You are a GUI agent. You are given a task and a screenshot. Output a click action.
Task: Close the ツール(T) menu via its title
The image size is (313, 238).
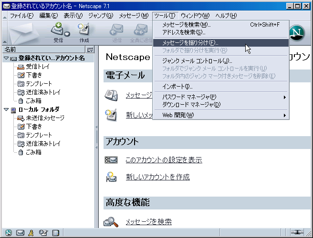click(165, 16)
